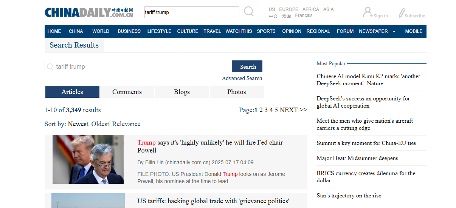The width and height of the screenshot is (456, 208).
Task: Go to results page 5
Action: pos(276,110)
